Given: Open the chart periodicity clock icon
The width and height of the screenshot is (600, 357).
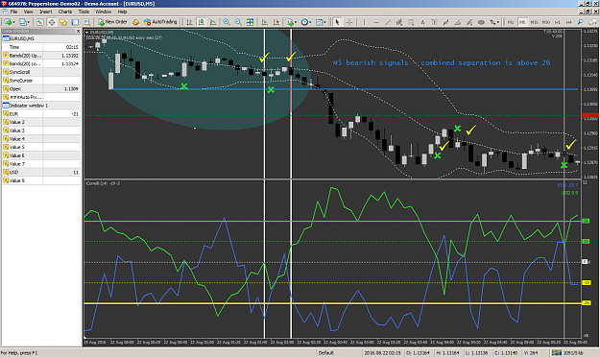Looking at the screenshot, I should point(304,22).
